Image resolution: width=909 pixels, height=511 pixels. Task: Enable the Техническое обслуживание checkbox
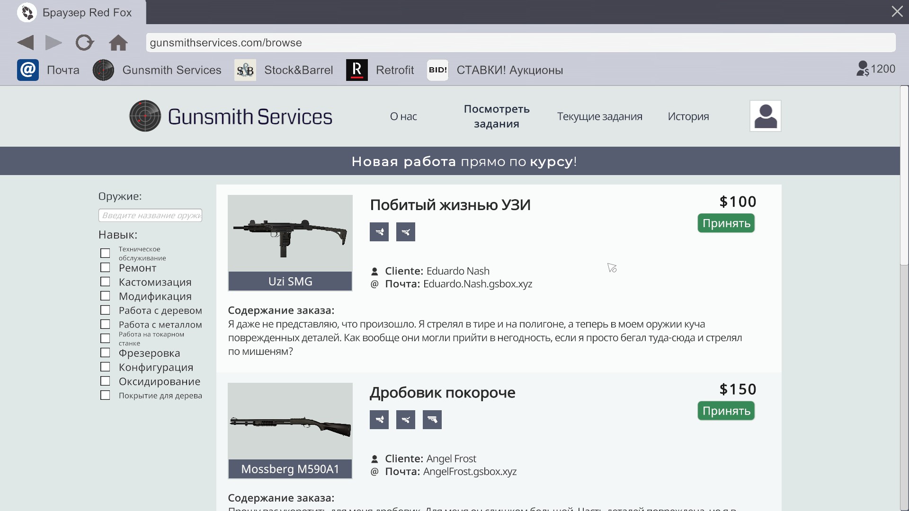[x=105, y=253]
